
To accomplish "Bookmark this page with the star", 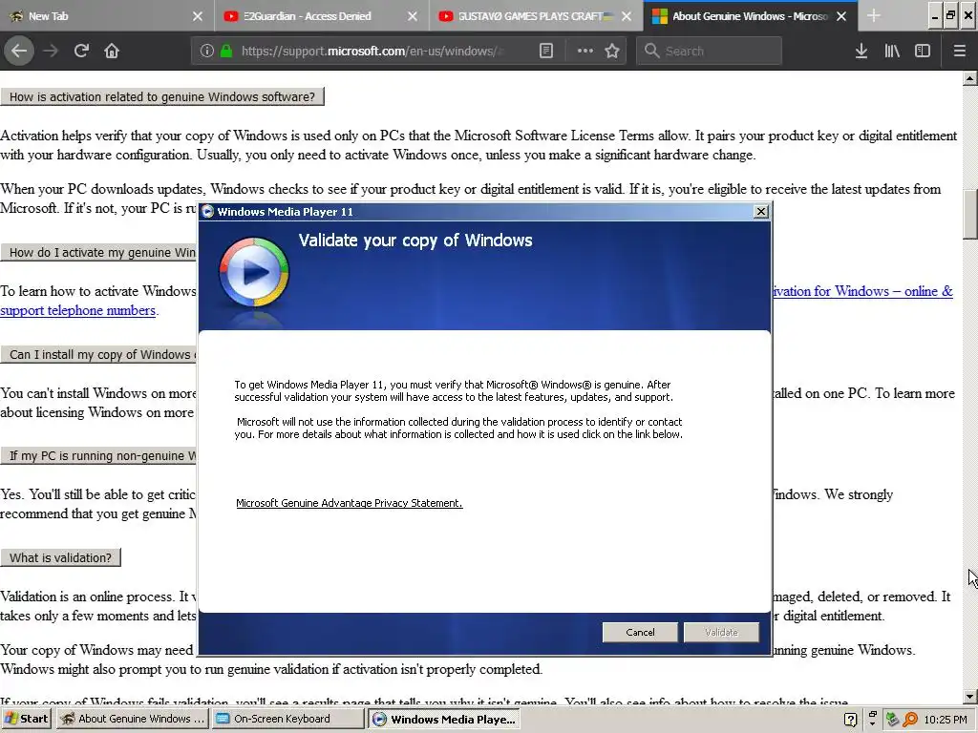I will point(612,51).
